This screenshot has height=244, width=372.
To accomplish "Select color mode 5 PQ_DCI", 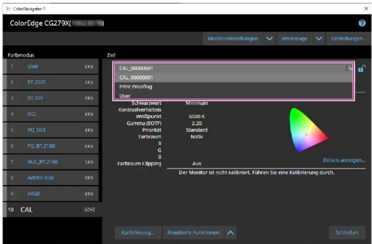I will (x=51, y=130).
